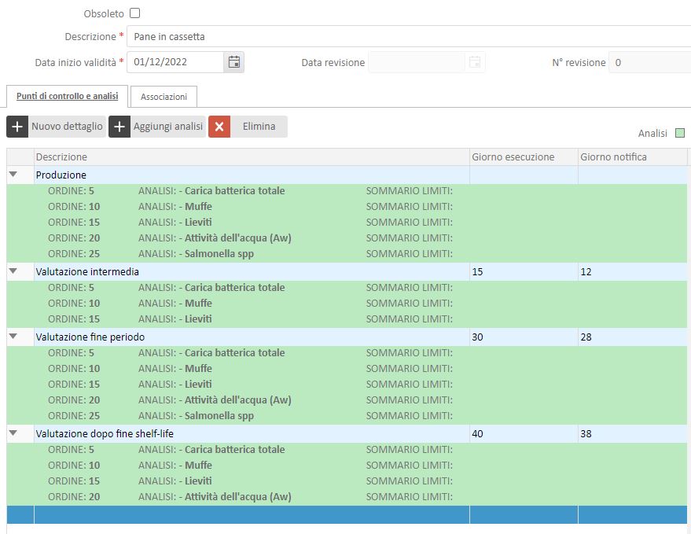Select Salmonella spp analysis under Produzione

click(x=347, y=254)
